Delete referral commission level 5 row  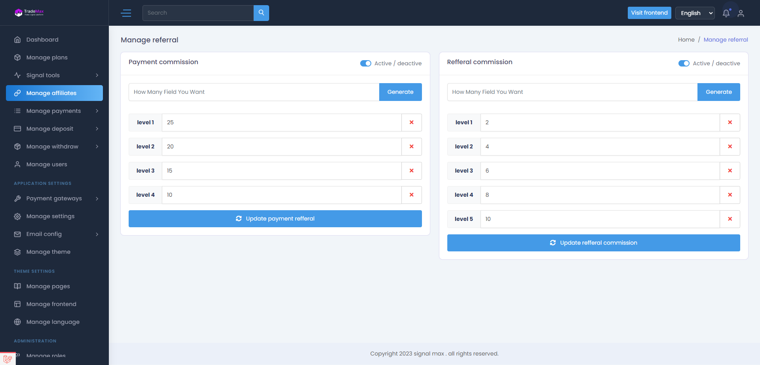click(730, 219)
